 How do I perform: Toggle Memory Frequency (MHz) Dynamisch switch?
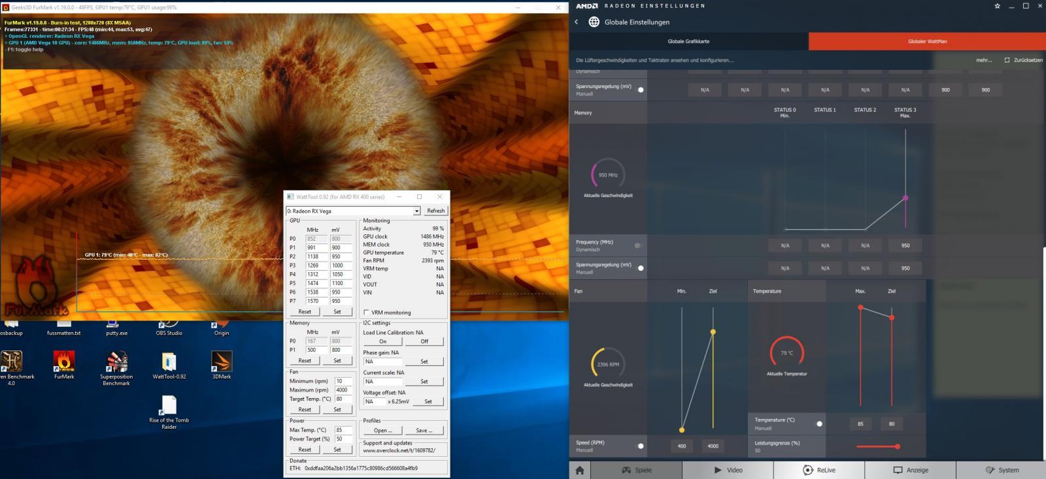click(638, 245)
